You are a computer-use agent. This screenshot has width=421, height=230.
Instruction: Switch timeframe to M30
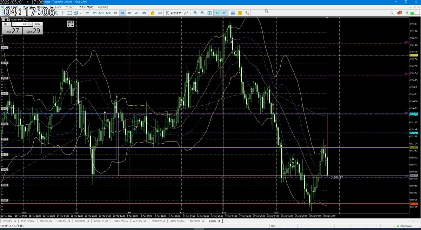pos(109,13)
